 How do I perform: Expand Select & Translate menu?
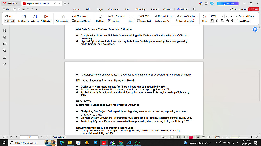[187, 16]
